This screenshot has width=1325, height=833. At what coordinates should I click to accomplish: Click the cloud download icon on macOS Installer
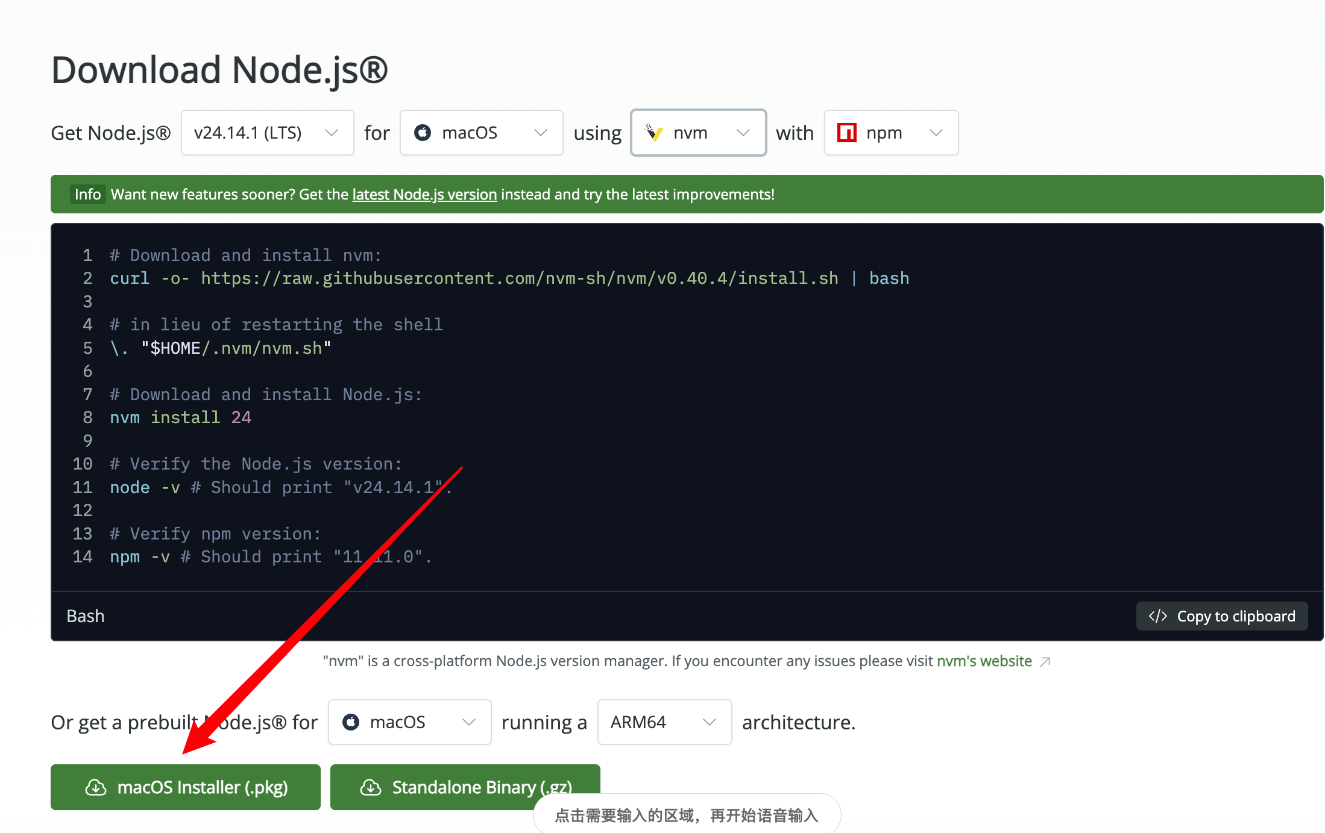click(96, 787)
